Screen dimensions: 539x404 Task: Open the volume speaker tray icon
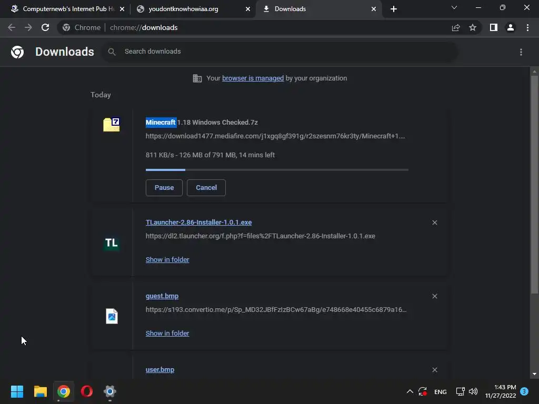[x=473, y=391]
